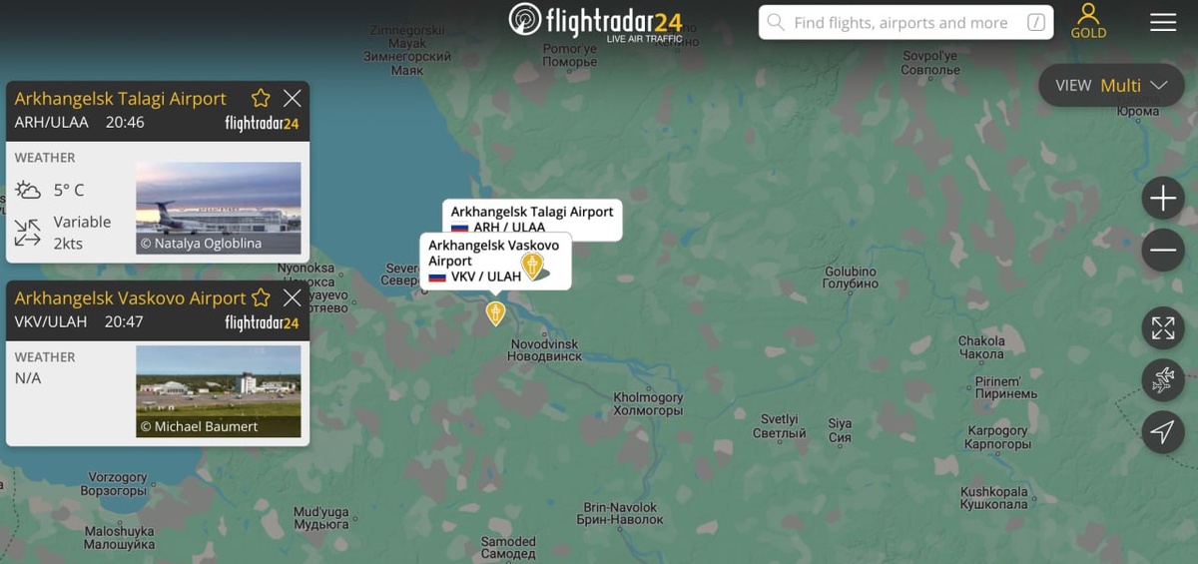This screenshot has height=564, width=1198.
Task: Favorite Arkhangelsk Talagi Airport with star
Action: [x=261, y=98]
